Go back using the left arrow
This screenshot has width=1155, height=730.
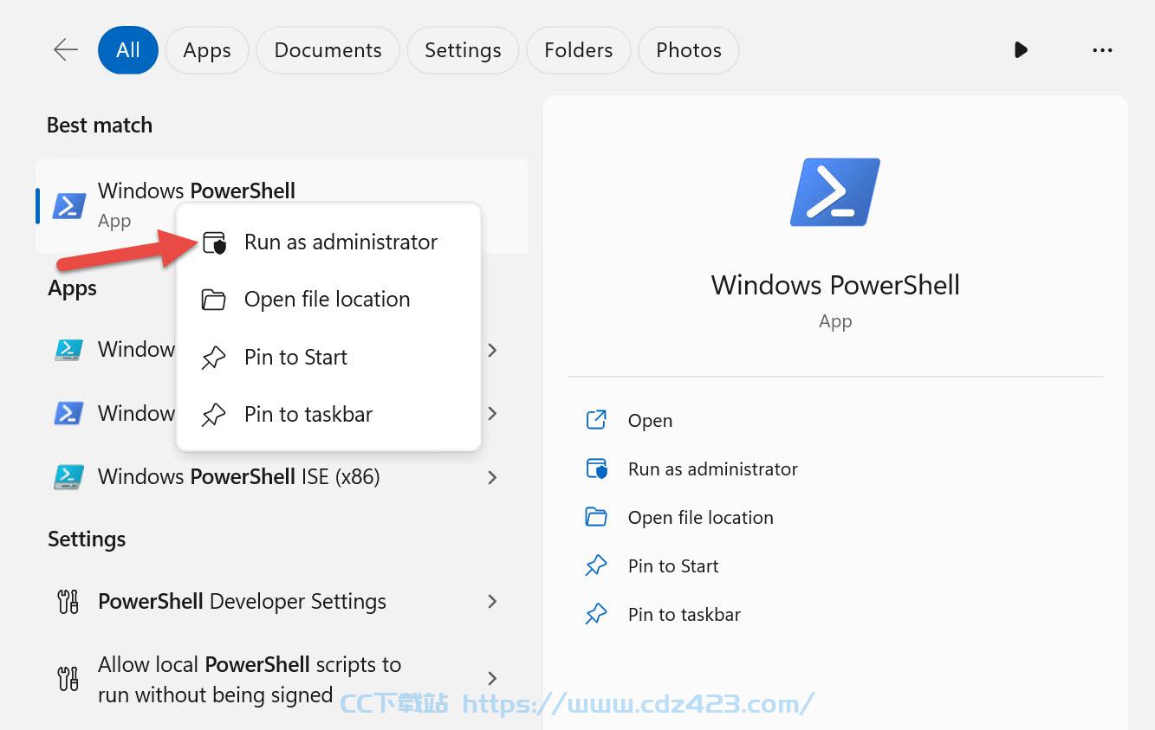point(66,50)
